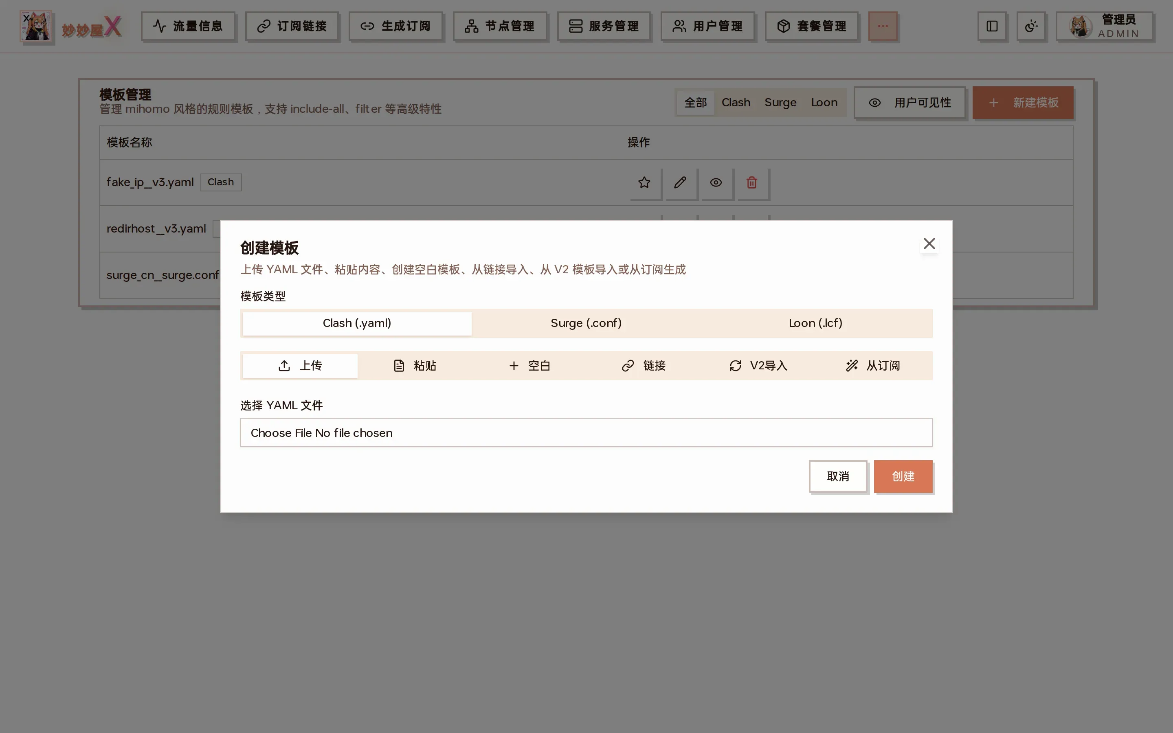Filter template list by Surge
Viewport: 1173px width, 733px height.
pyautogui.click(x=780, y=103)
